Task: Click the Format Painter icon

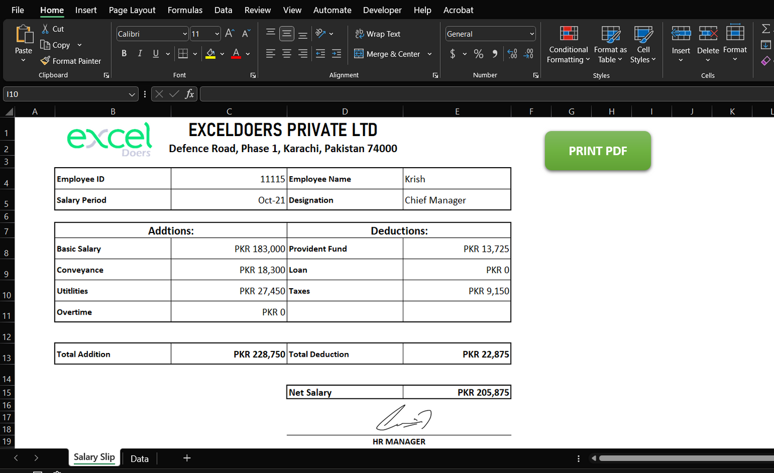Action: [x=46, y=61]
